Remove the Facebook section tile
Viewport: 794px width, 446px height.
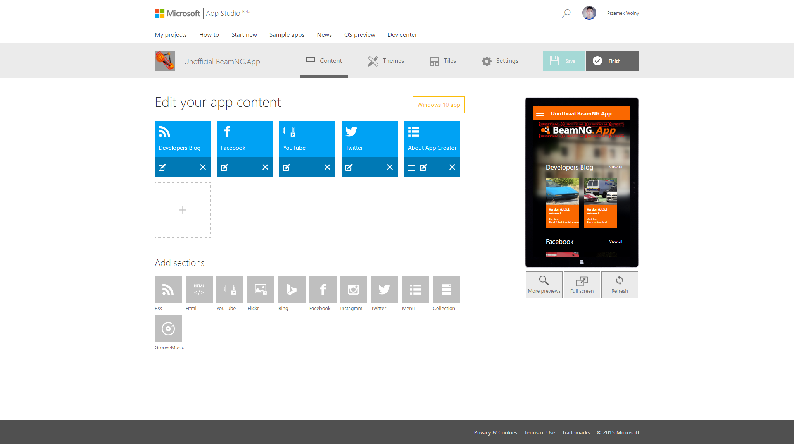pos(265,167)
